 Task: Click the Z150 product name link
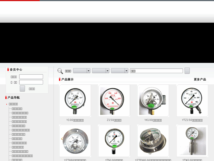tap(114, 120)
